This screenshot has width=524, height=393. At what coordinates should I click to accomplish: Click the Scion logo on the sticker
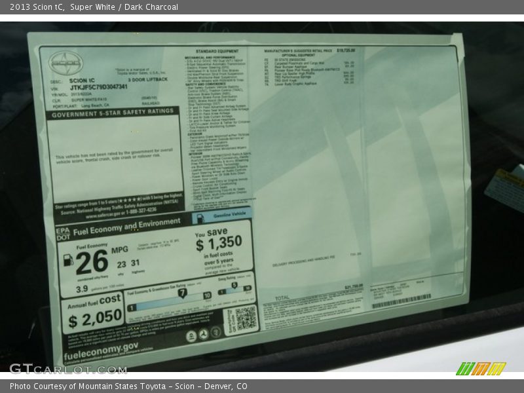(65, 62)
